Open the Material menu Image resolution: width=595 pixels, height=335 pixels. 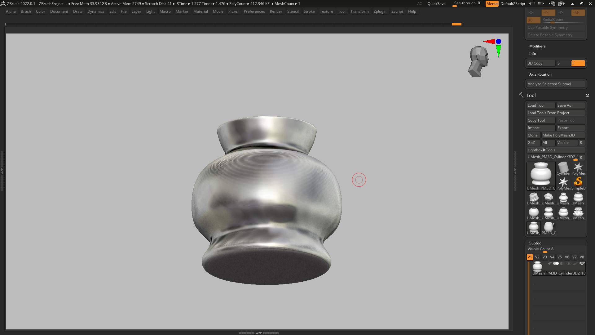click(x=201, y=11)
